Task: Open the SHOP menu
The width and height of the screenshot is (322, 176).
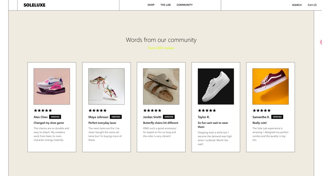Action: click(x=151, y=5)
